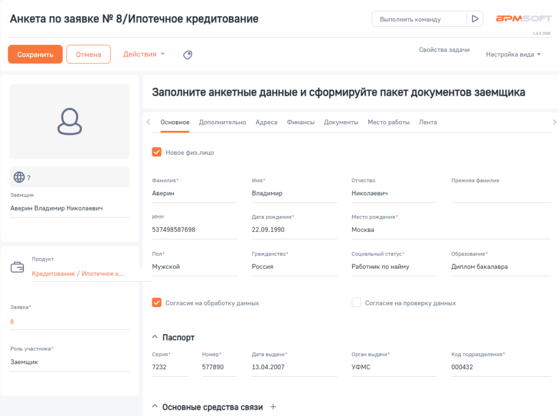559x416 pixels.
Task: Click the product card icon beside Продукт
Action: [x=18, y=267]
